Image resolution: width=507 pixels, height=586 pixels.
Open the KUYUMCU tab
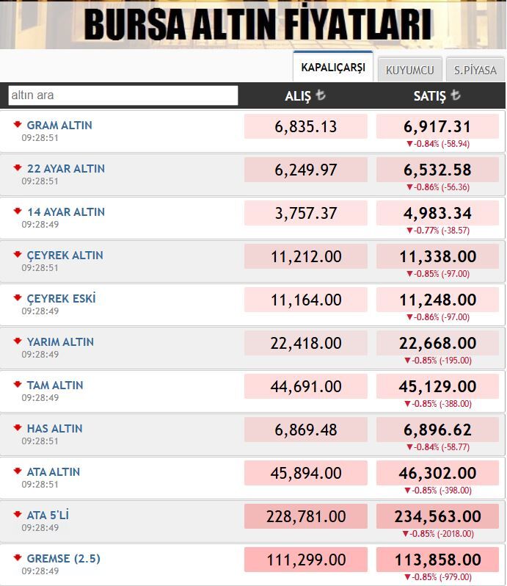(x=410, y=70)
